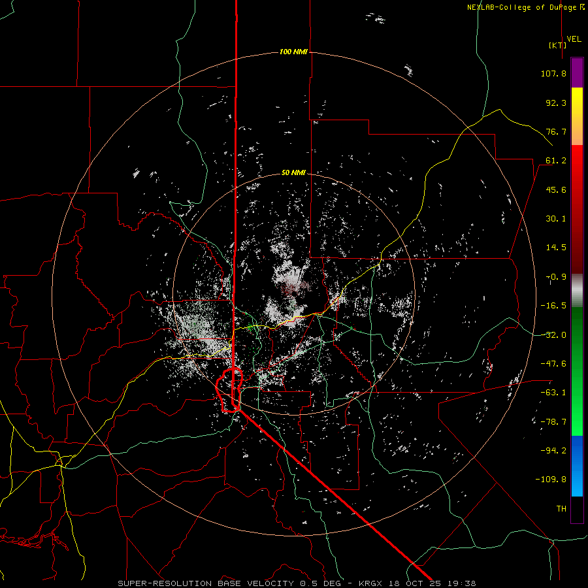The width and height of the screenshot is (588, 588).
Task: Click the -32.0 value on the velocity scale
Action: [553, 335]
